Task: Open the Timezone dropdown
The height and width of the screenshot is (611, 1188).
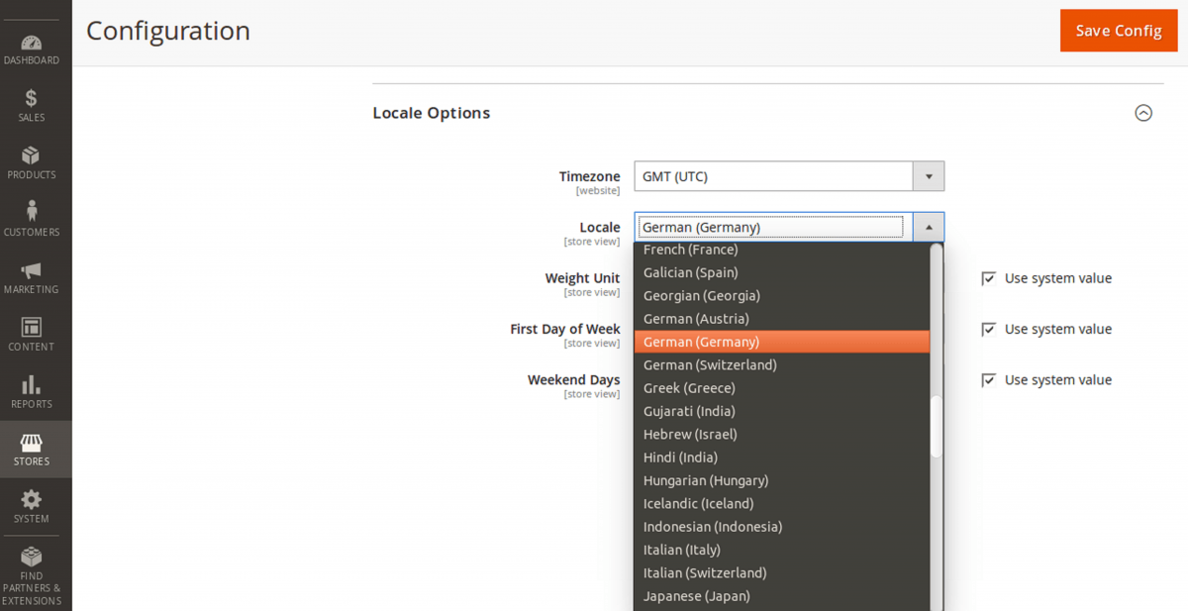Action: [928, 175]
